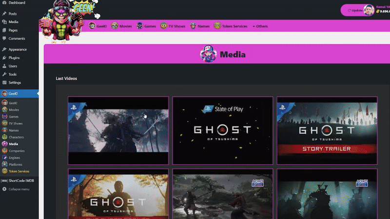Select the highlighted GeeK! top-level menu
The height and width of the screenshot is (219, 390).
coord(19,93)
